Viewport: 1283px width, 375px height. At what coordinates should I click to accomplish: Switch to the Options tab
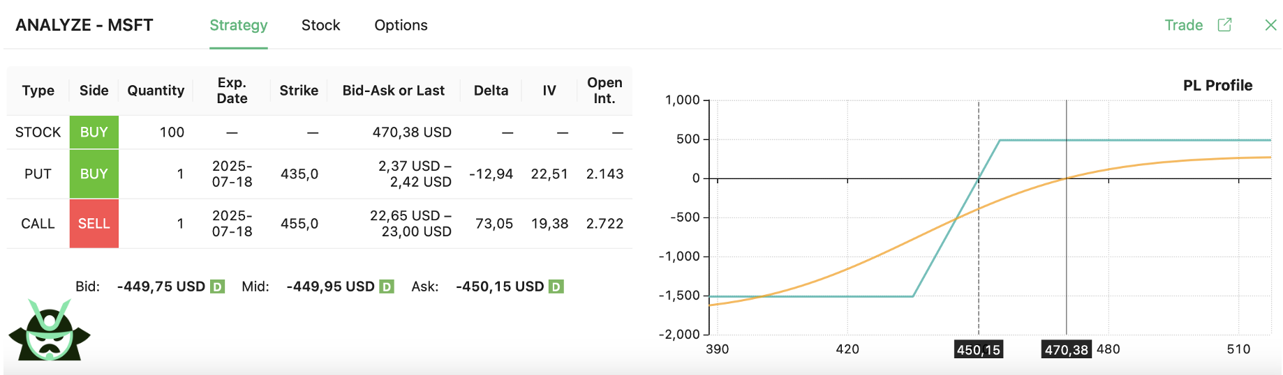coord(401,25)
